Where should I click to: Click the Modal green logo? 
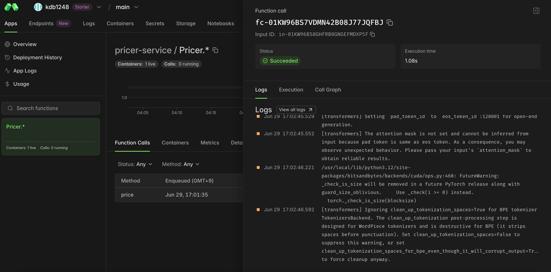[11, 7]
